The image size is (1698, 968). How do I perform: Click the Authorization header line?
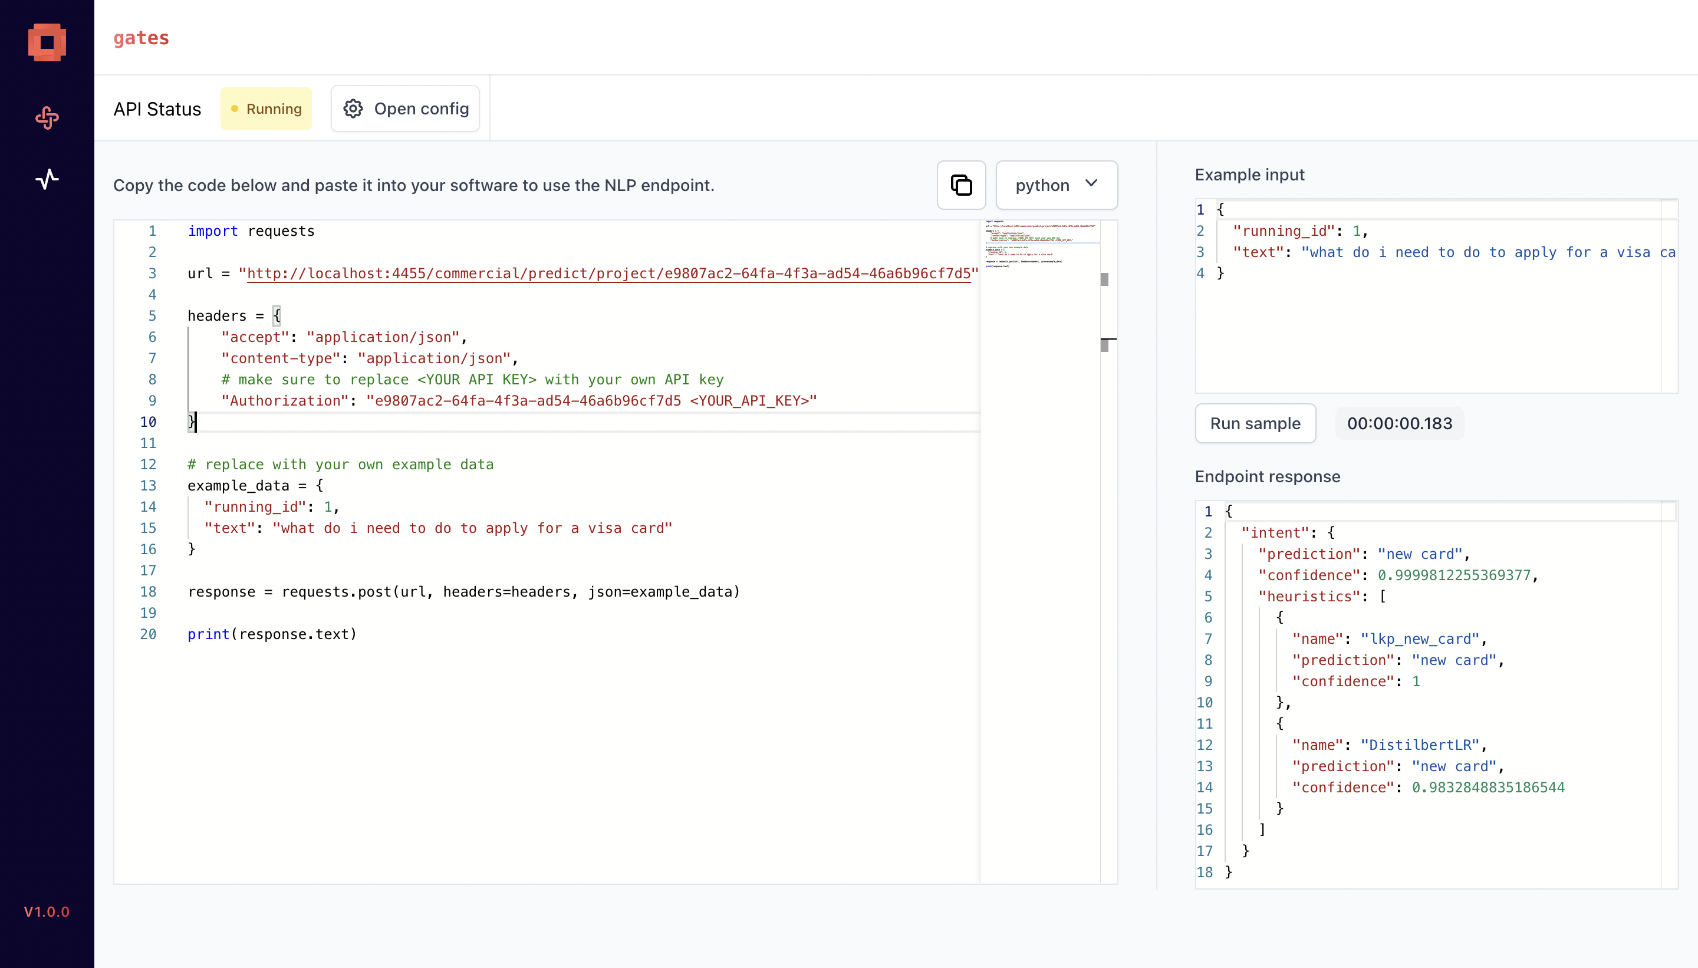[519, 400]
